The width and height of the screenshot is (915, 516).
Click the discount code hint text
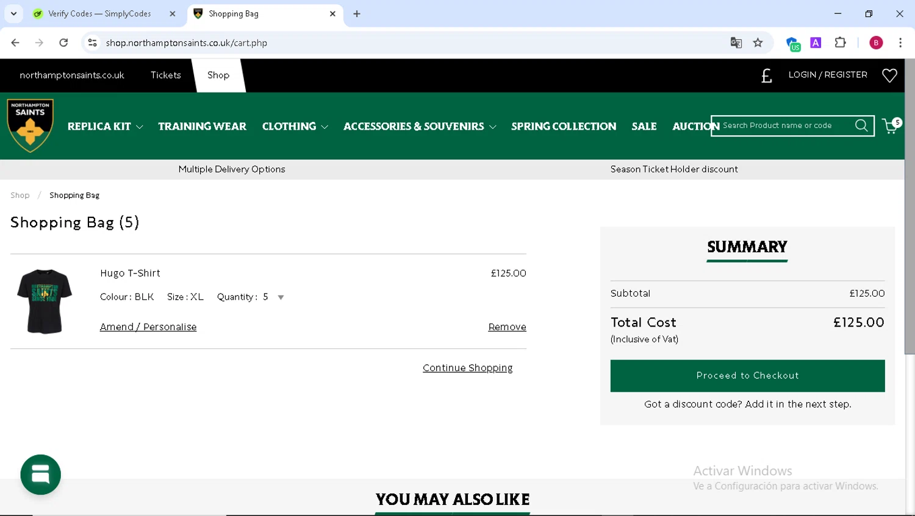[x=747, y=404]
